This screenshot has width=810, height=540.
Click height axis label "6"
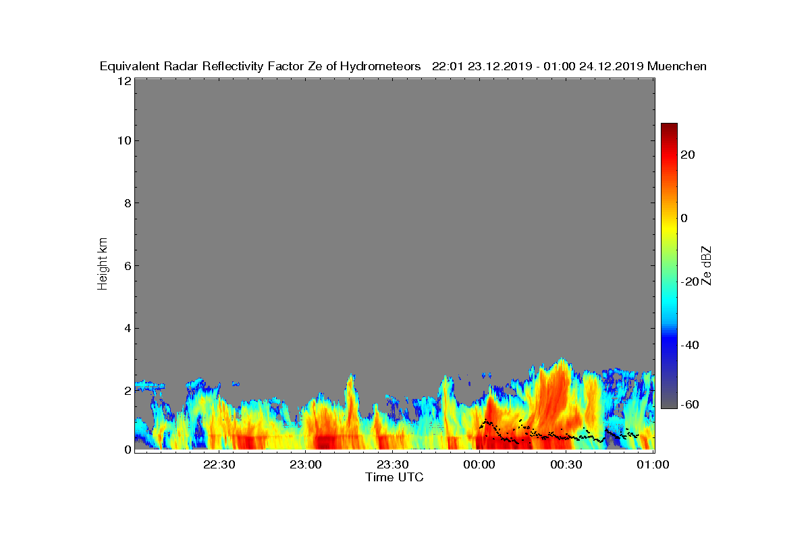tap(127, 265)
